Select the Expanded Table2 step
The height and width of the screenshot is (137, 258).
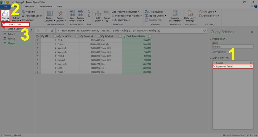pyautogui.click(x=233, y=66)
